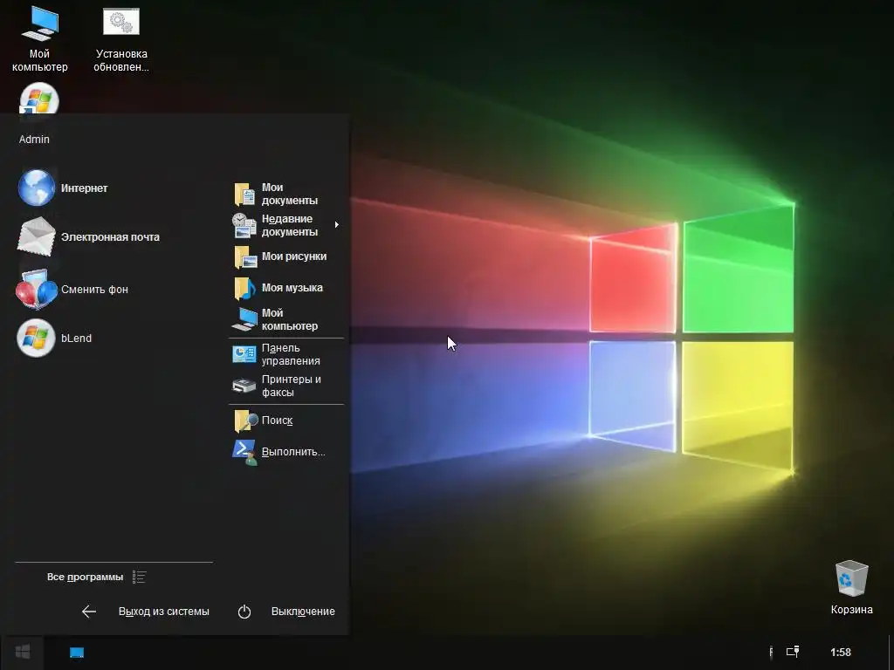The height and width of the screenshot is (670, 894).
Task: Launch the Интернет globe icon
Action: (x=37, y=188)
